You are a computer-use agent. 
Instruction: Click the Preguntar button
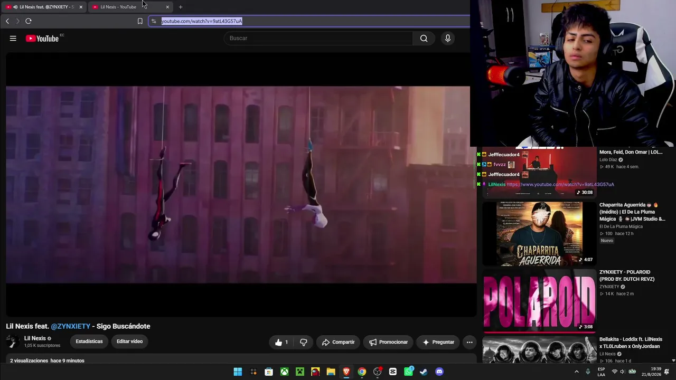point(438,342)
